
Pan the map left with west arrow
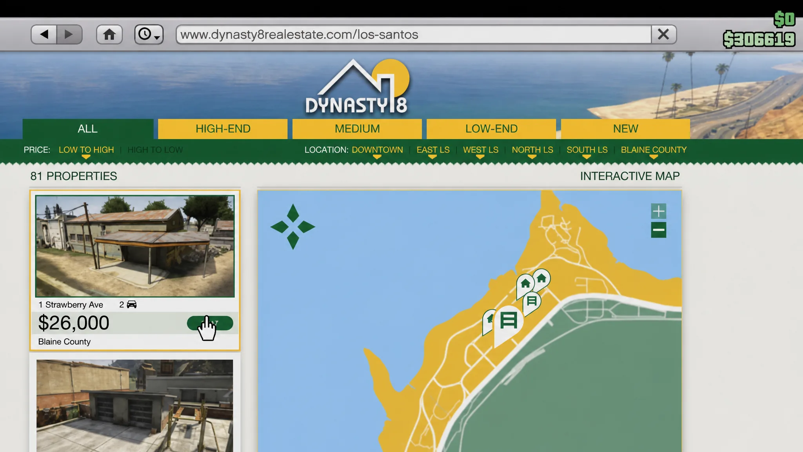(x=280, y=227)
